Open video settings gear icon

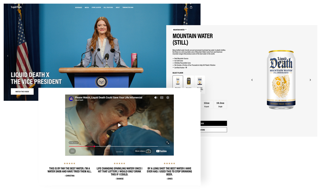168,98
